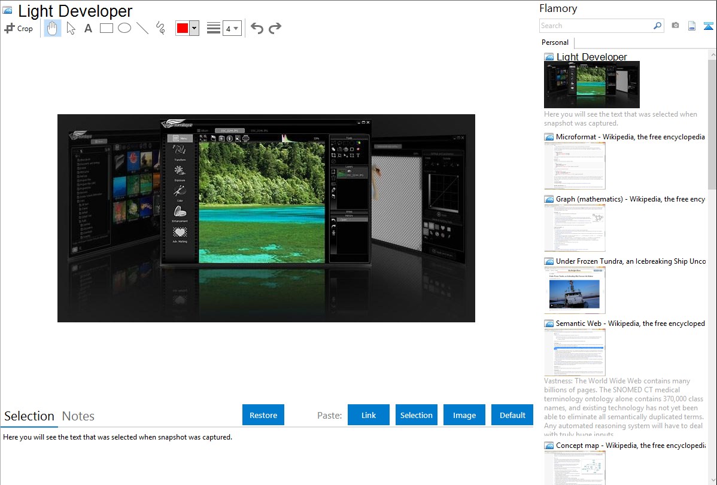Undo the last annotation
Viewport: 717px width, 485px height.
[x=257, y=28]
